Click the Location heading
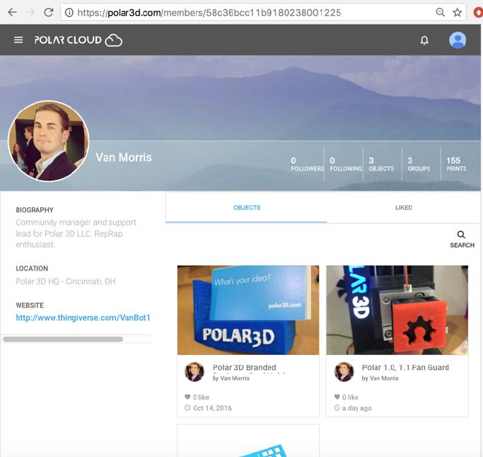Image resolution: width=483 pixels, height=457 pixels. point(32,268)
